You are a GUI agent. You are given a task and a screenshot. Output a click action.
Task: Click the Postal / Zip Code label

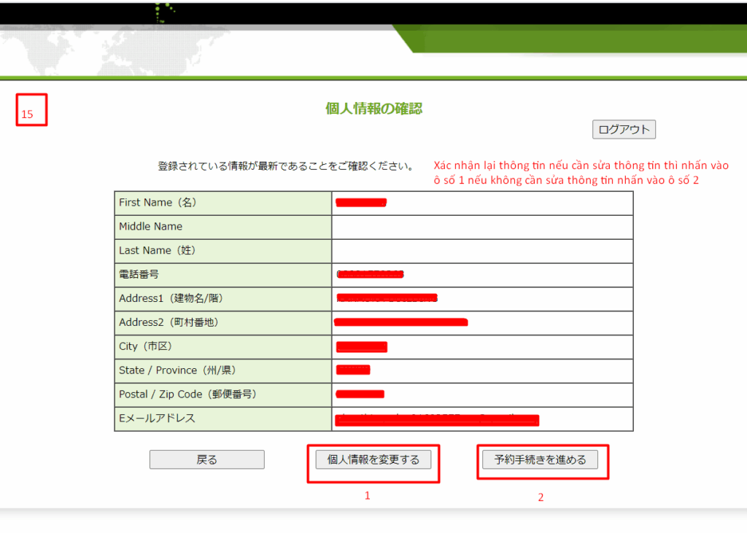[222, 394]
